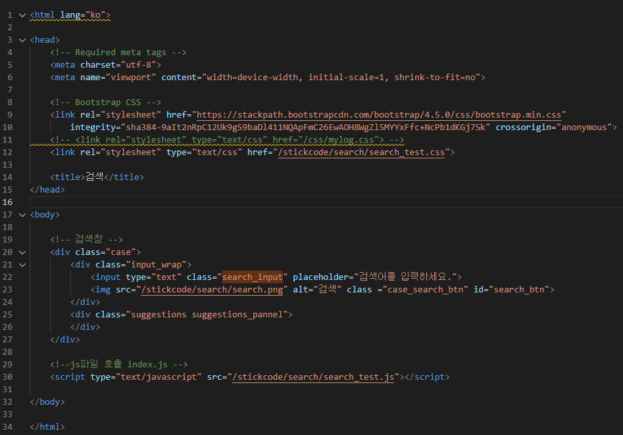This screenshot has width=623, height=435.
Task: Click the 검색창 comment on line 19
Action: tap(86, 239)
